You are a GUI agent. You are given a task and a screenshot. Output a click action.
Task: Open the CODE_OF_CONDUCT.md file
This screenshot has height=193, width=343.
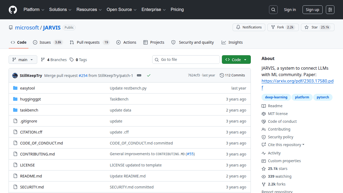[x=42, y=143]
